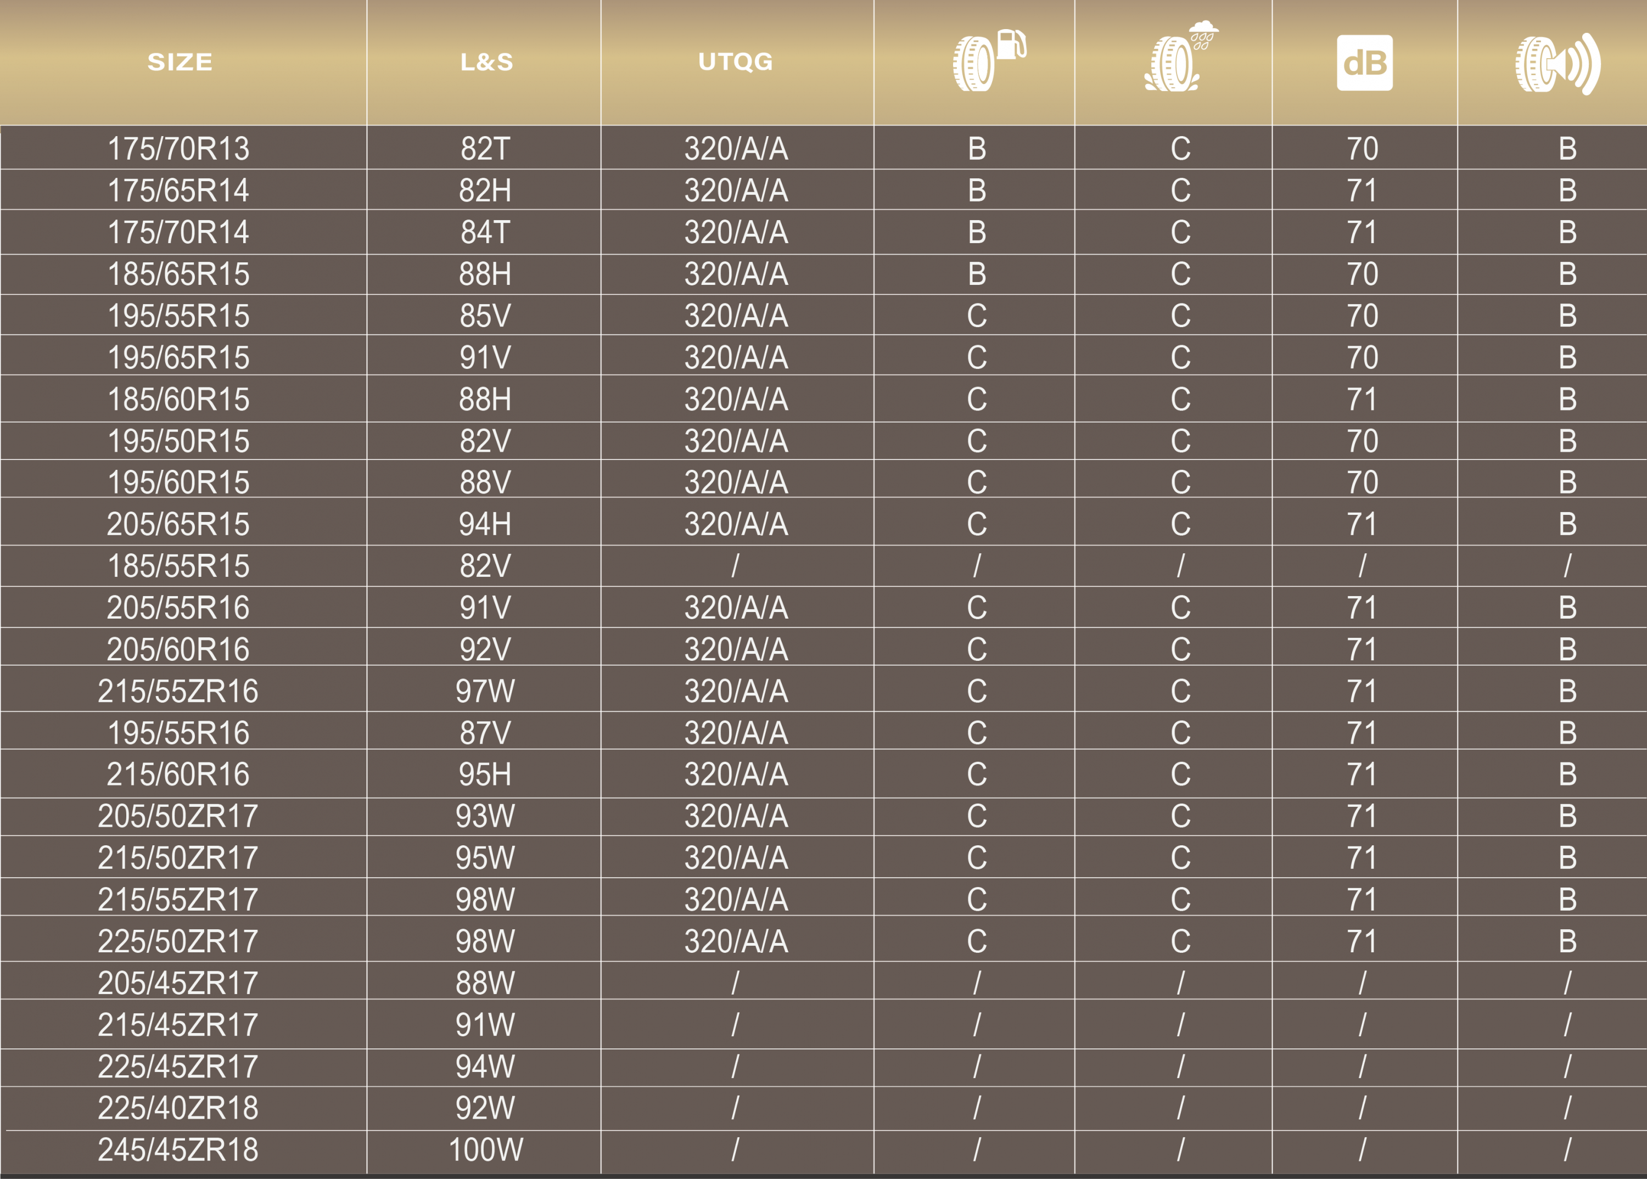Click fuel rating C in 195/55R15 row
The width and height of the screenshot is (1647, 1179).
(977, 316)
